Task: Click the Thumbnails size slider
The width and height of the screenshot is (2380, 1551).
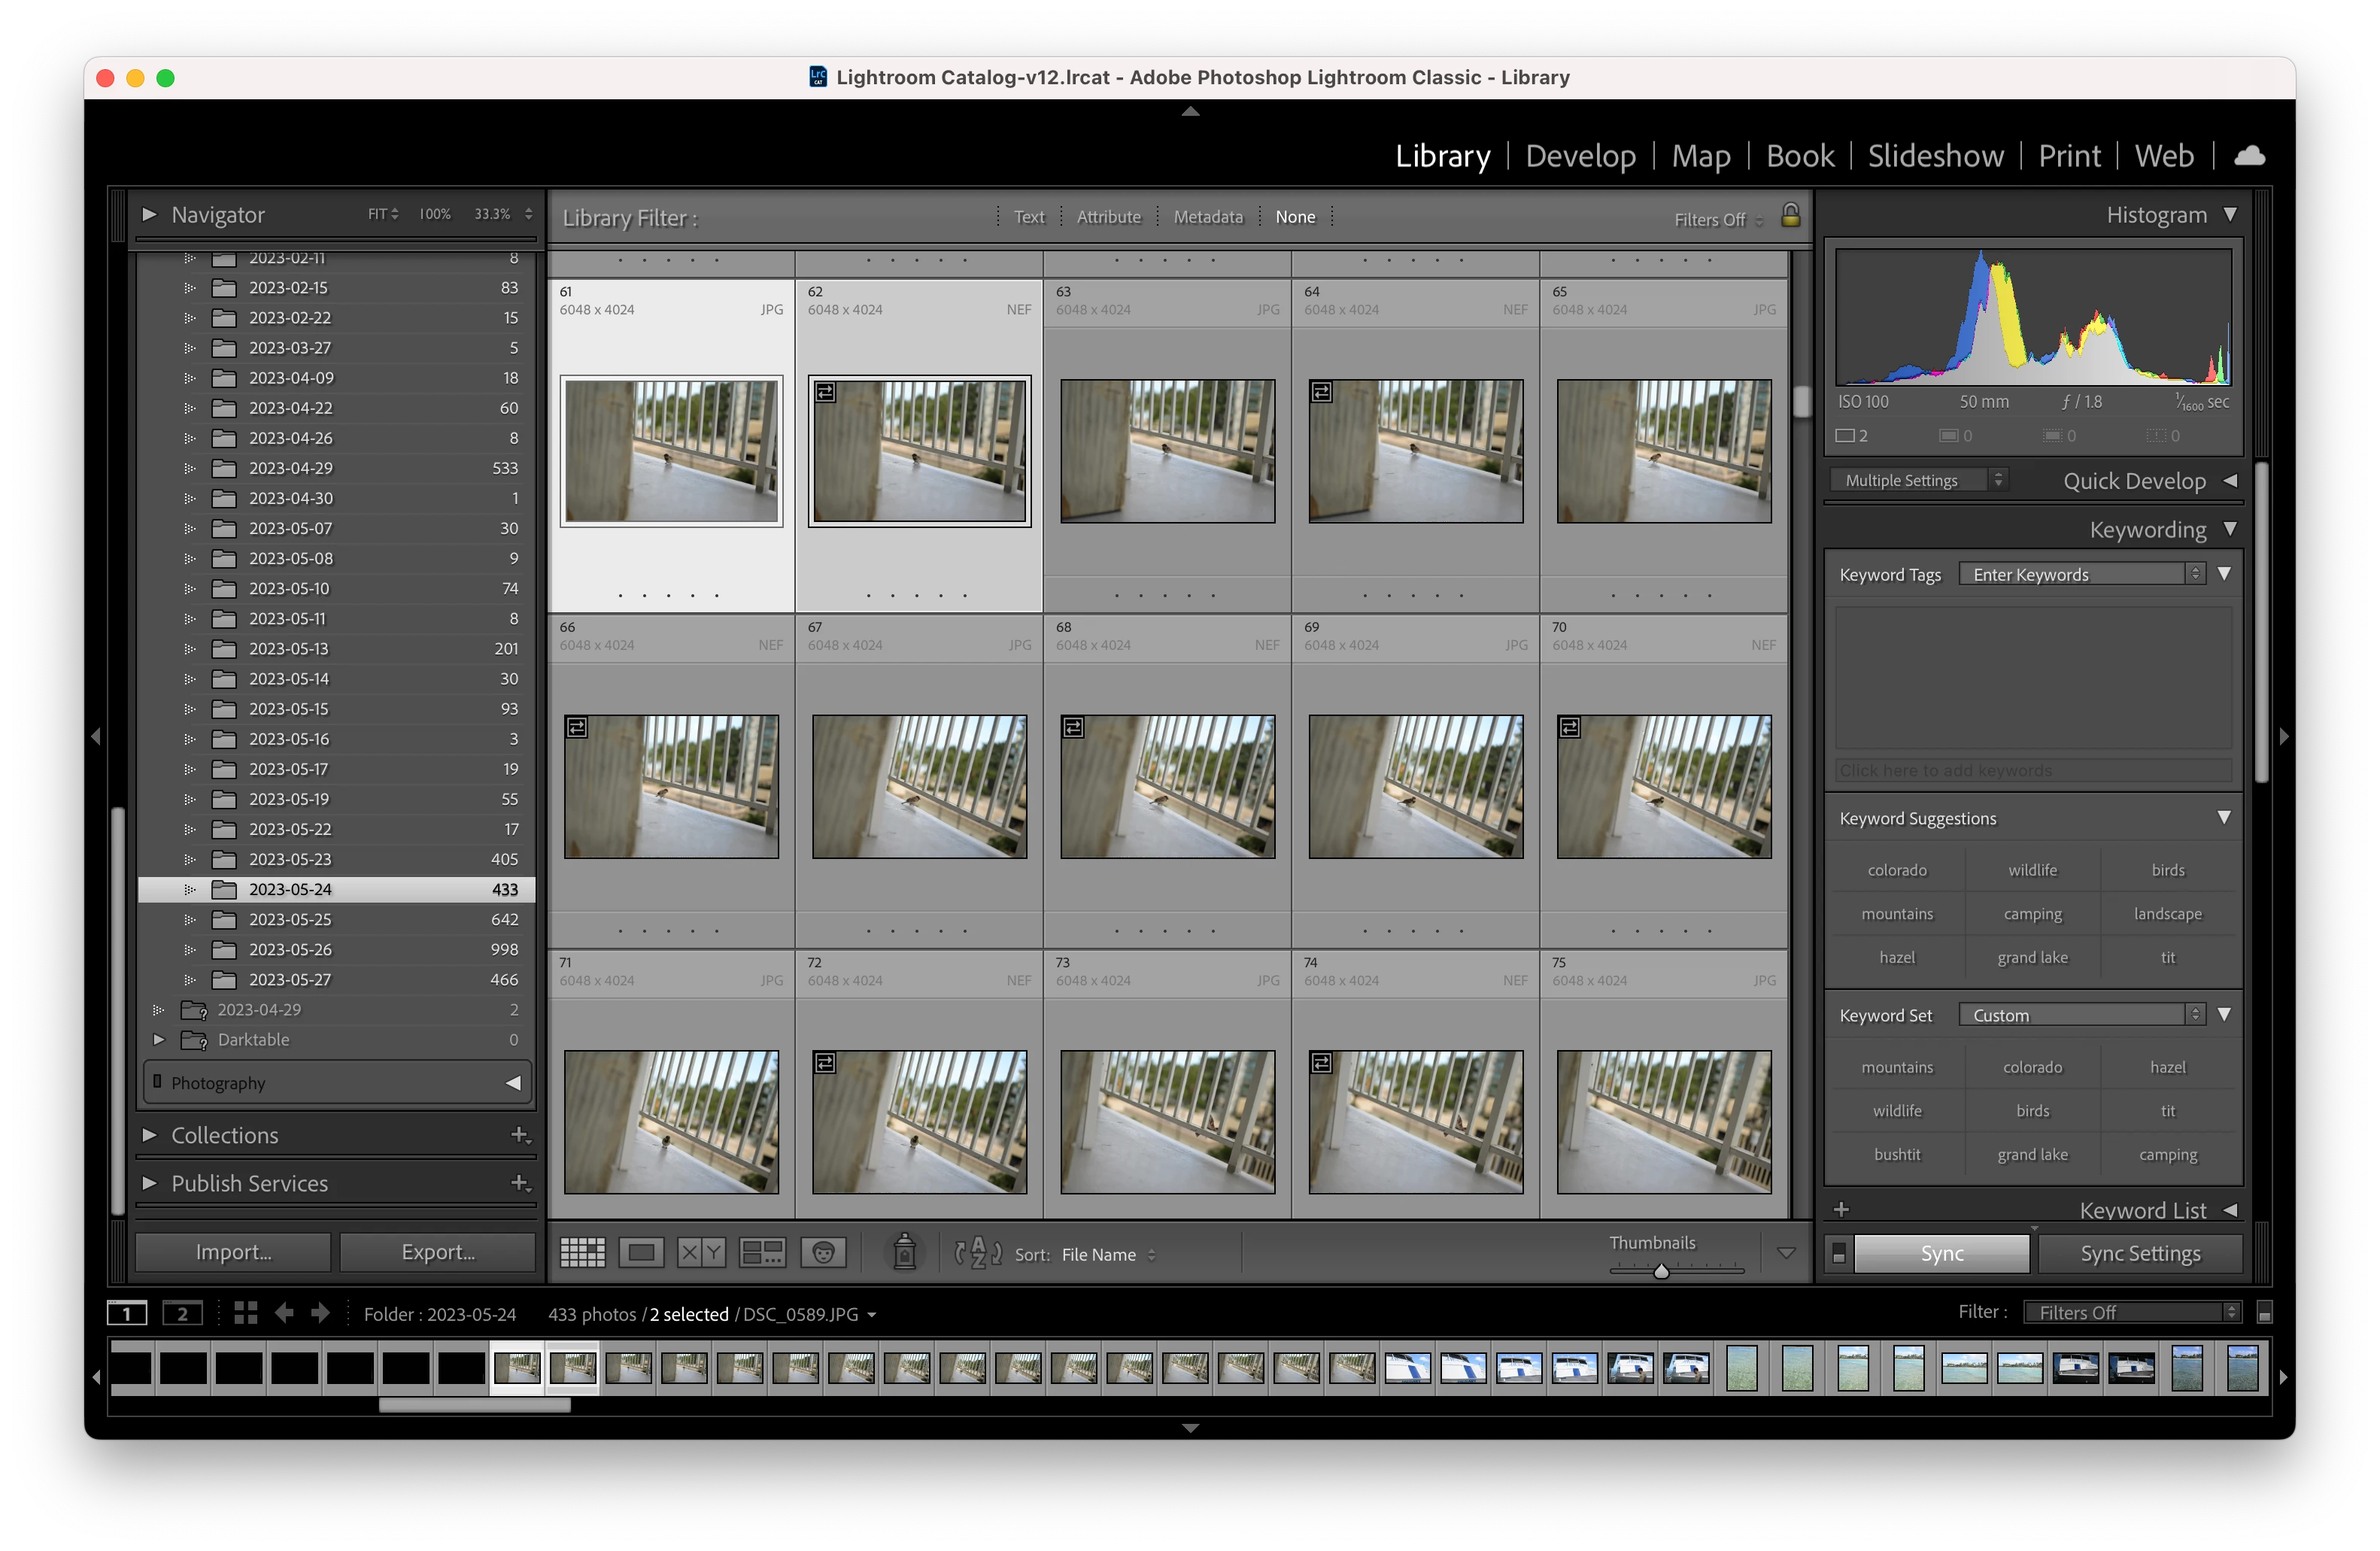Action: coord(1661,1271)
